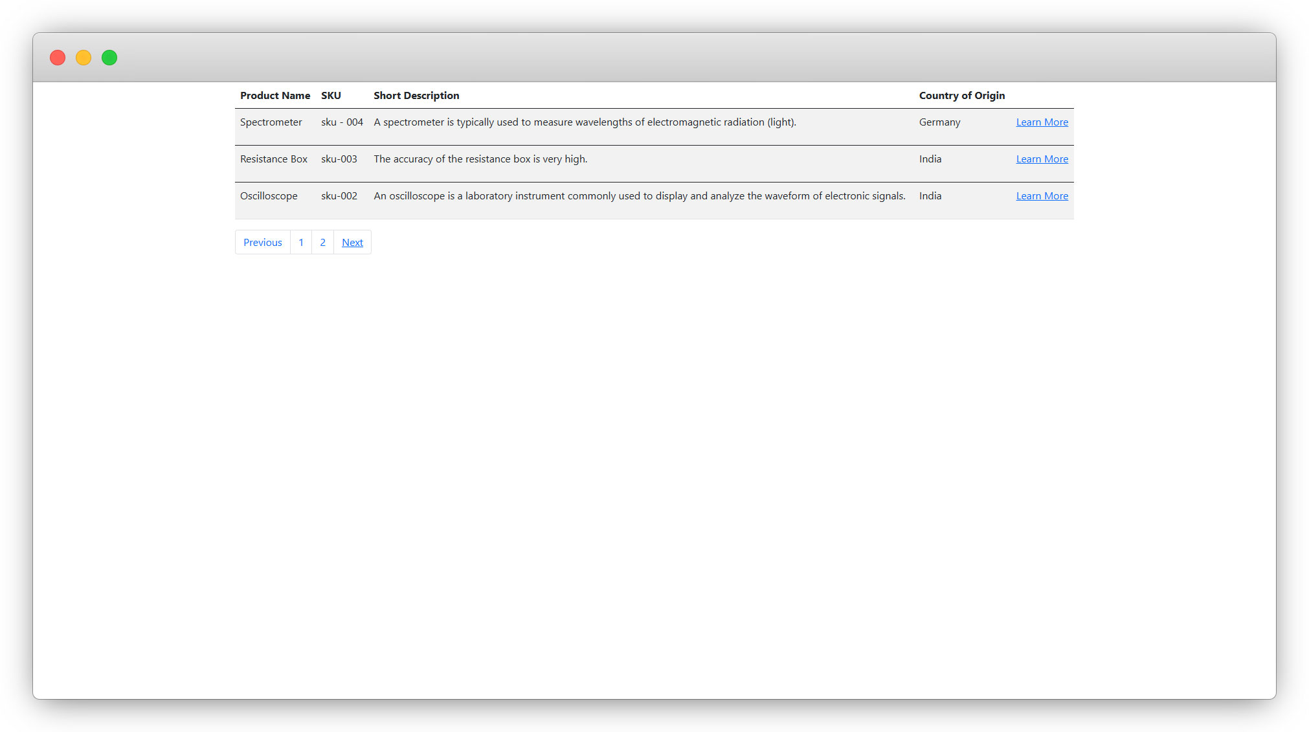1309x732 pixels.
Task: Click the red close window button
Action: tap(58, 58)
